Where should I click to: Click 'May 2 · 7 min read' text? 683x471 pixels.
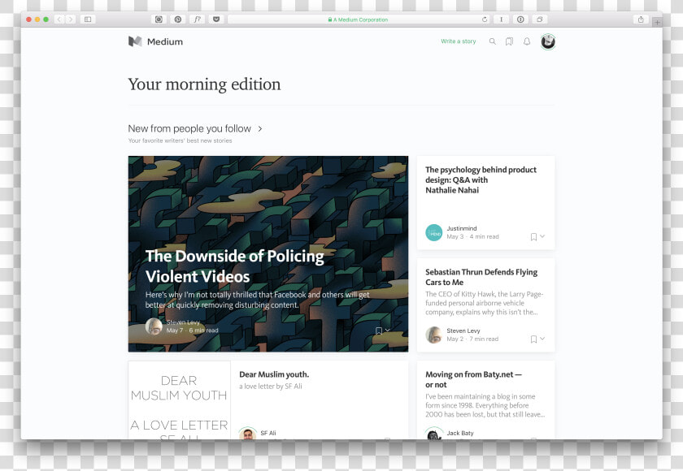coord(472,339)
